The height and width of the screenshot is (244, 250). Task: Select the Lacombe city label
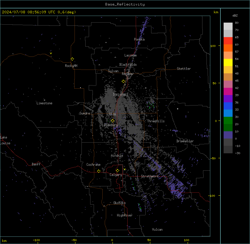tap(131, 55)
